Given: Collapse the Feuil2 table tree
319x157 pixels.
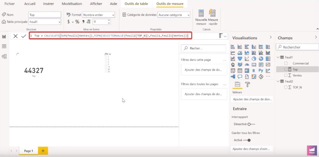Looking at the screenshot, I should pyautogui.click(x=278, y=81).
